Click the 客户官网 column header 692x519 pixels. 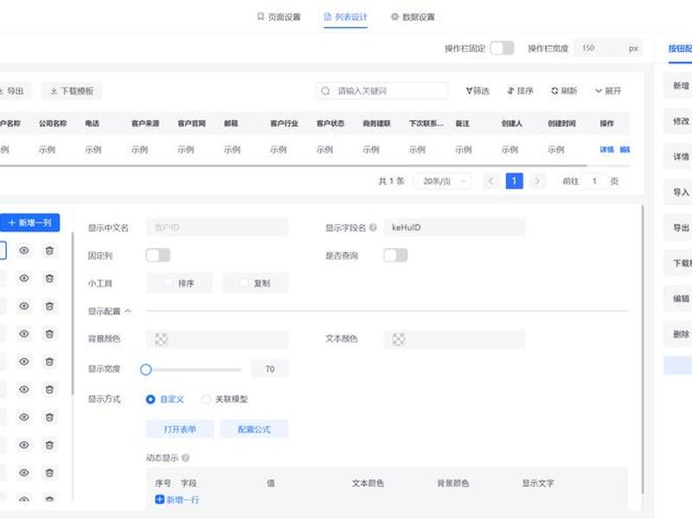[x=191, y=124]
